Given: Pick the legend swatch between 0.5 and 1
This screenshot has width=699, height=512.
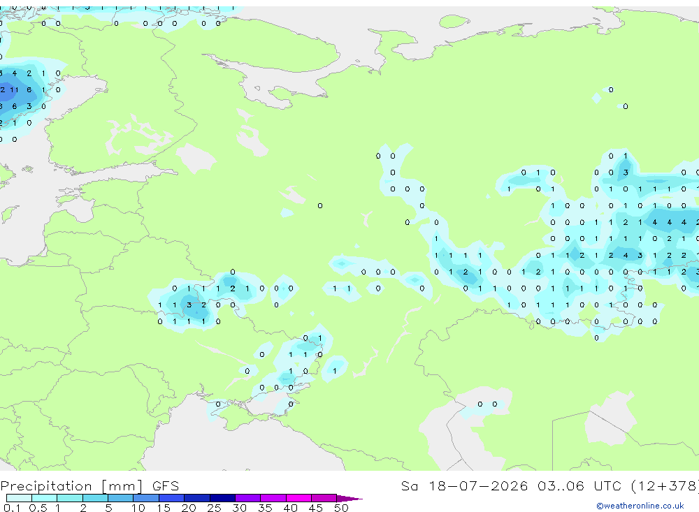Looking at the screenshot, I should coord(44,498).
